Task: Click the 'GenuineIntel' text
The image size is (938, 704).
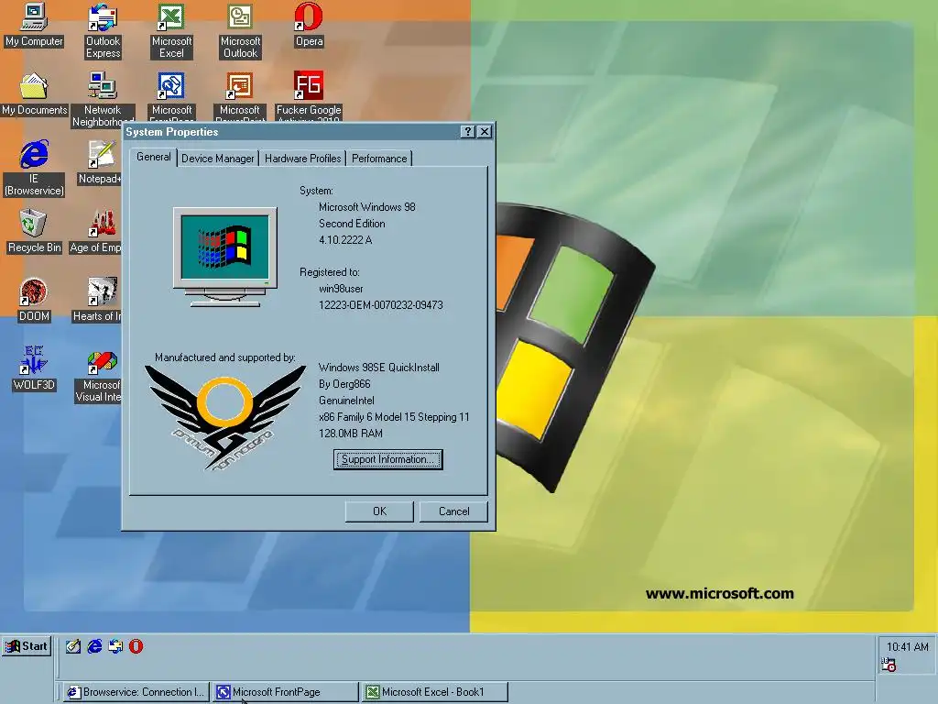Action: pos(346,401)
